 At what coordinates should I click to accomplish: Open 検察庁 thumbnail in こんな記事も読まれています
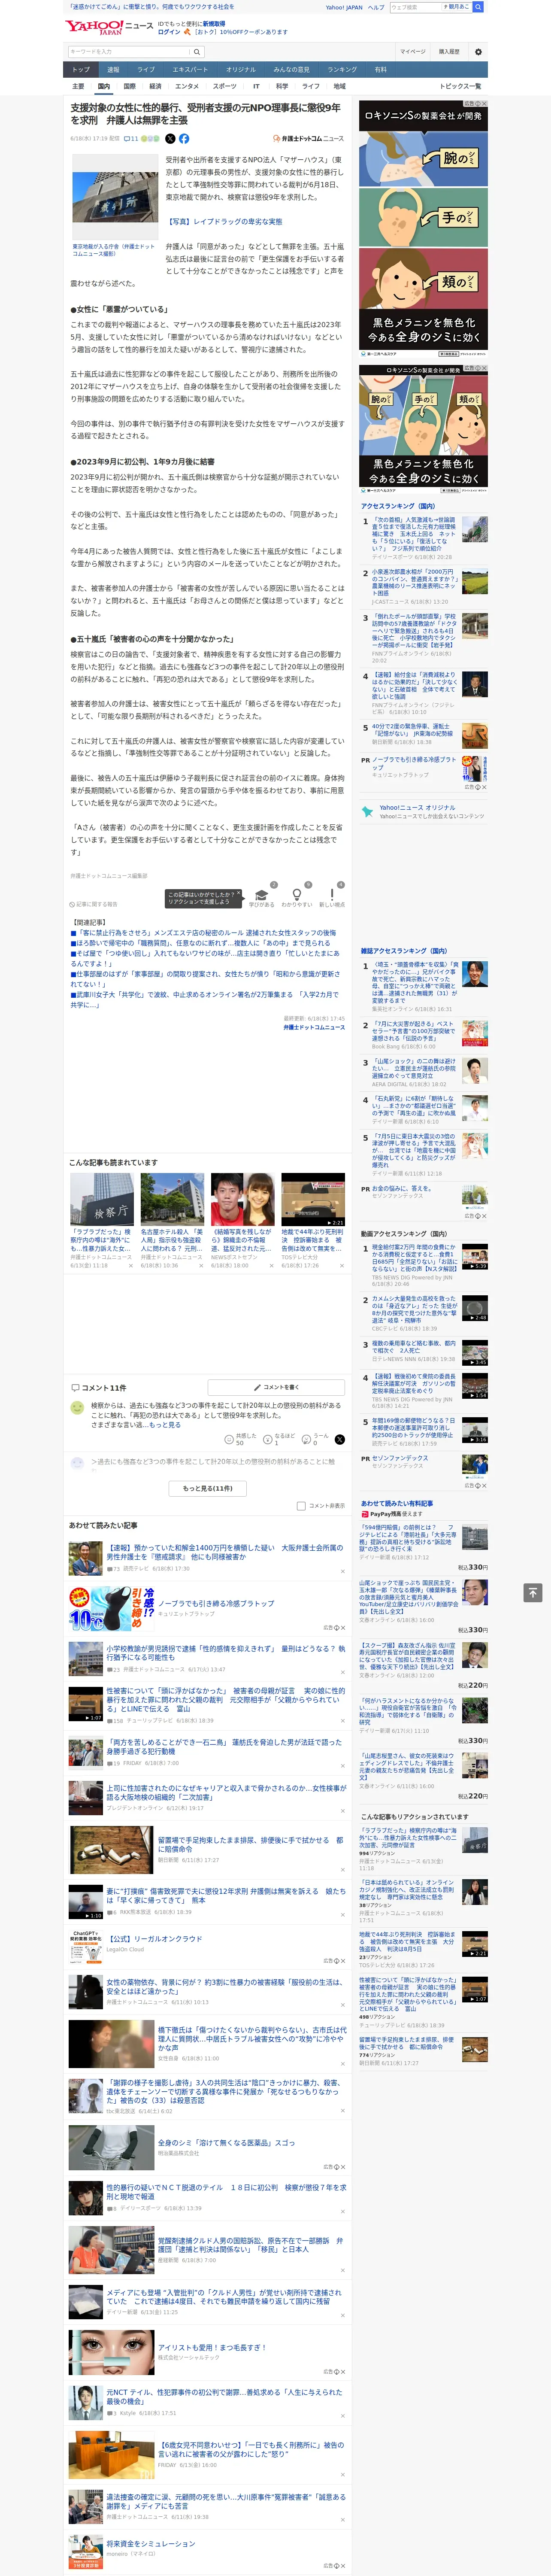(x=102, y=1199)
